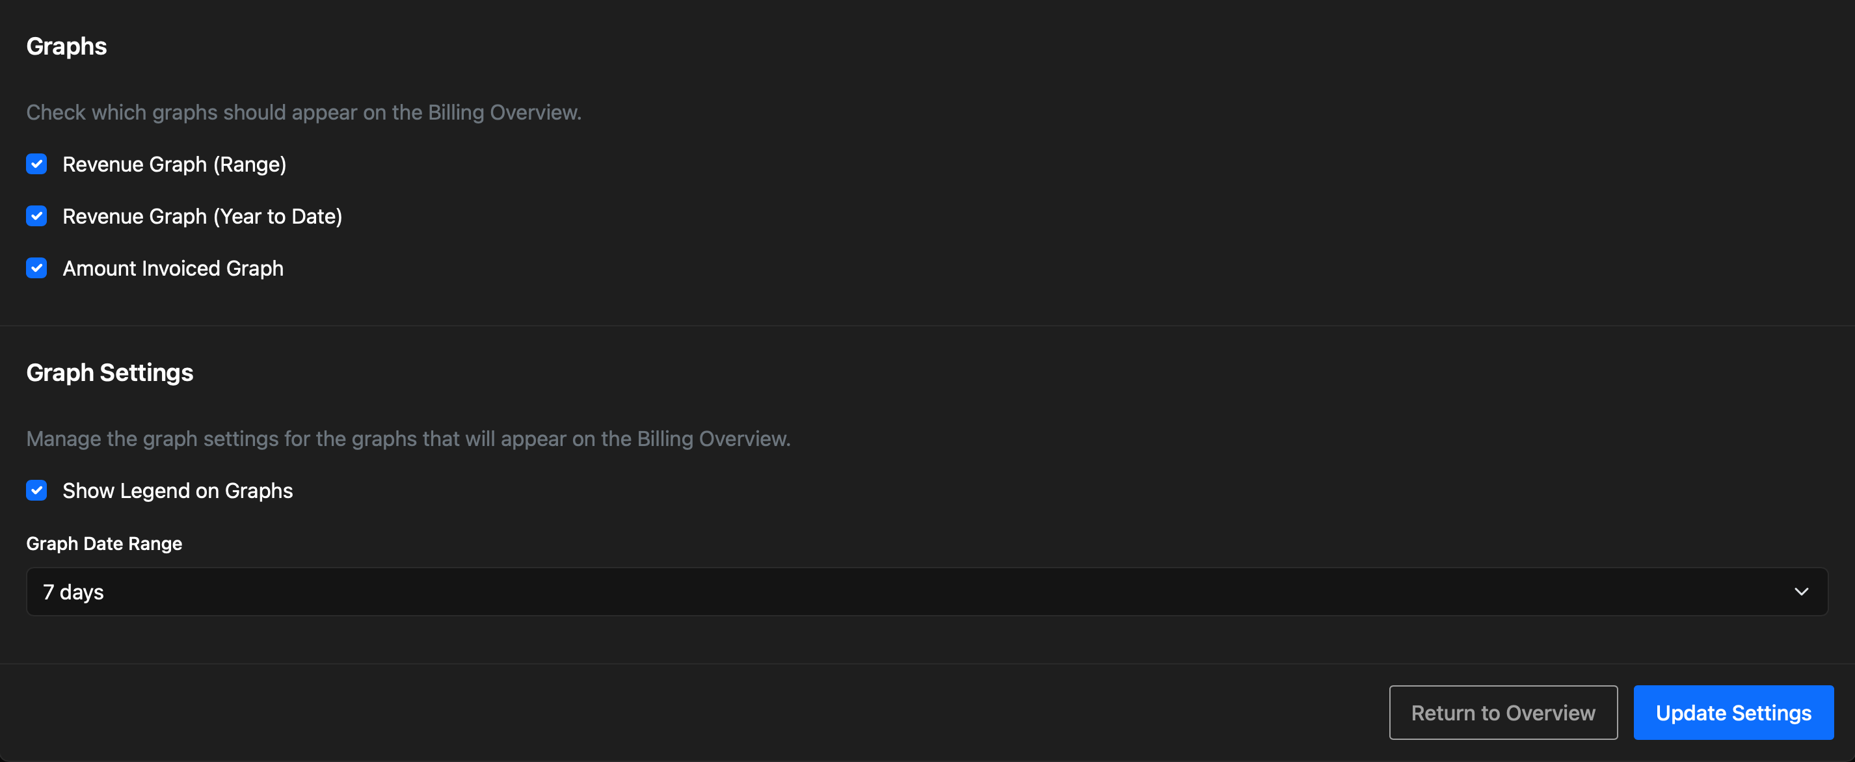1855x762 pixels.
Task: Click the "Revenue Graph (Range)" label text
Action: [174, 164]
